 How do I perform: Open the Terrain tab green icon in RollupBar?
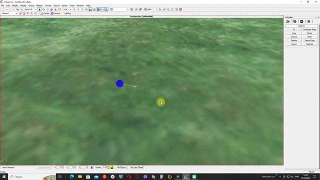coord(294,21)
